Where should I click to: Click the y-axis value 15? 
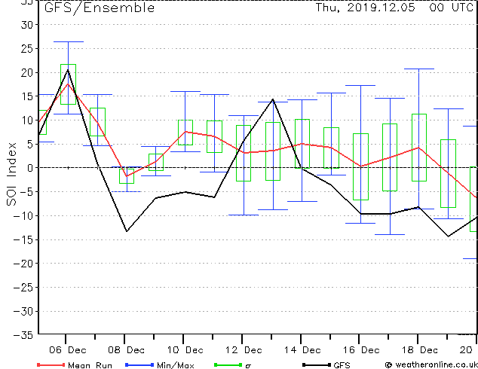(x=26, y=96)
